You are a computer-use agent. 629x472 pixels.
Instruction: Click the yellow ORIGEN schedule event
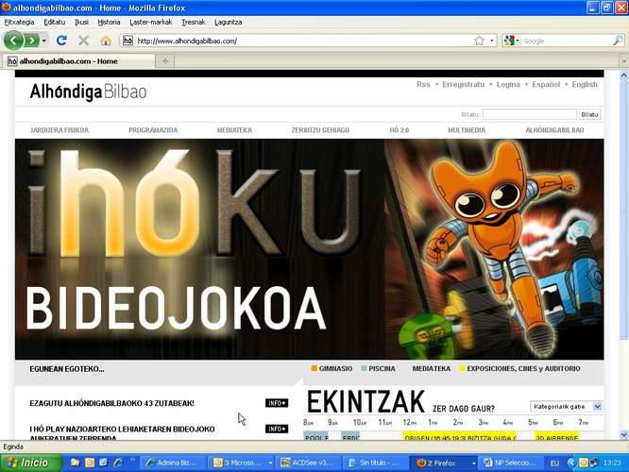(x=460, y=436)
